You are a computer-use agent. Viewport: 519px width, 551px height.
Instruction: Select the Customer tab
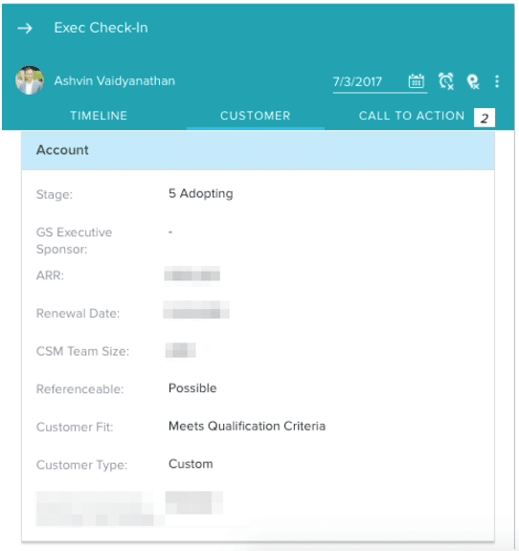(256, 116)
